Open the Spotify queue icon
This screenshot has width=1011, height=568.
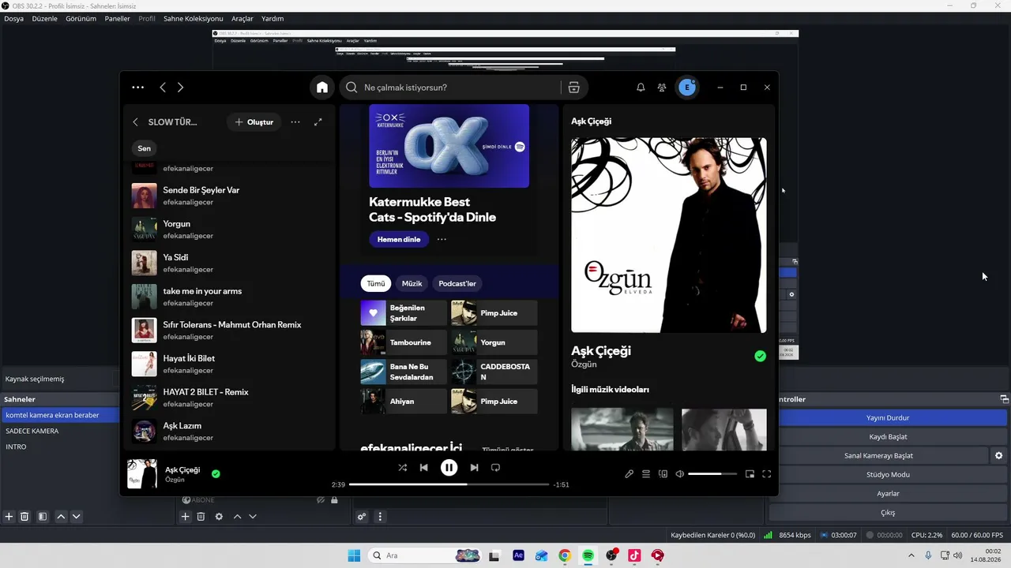[x=646, y=474]
